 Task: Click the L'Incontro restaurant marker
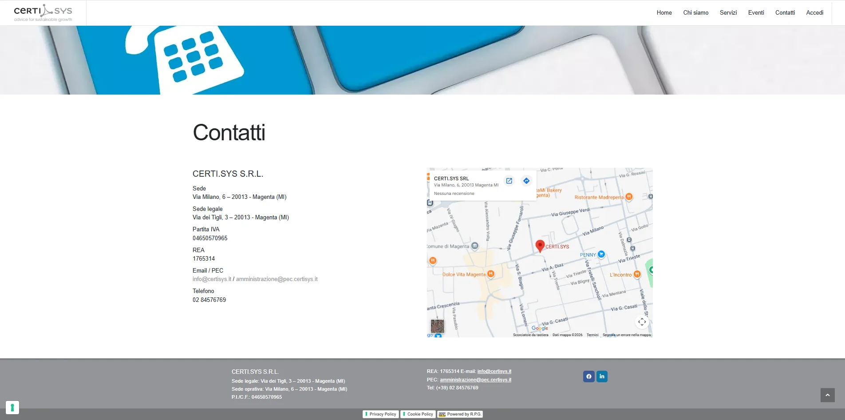637,274
